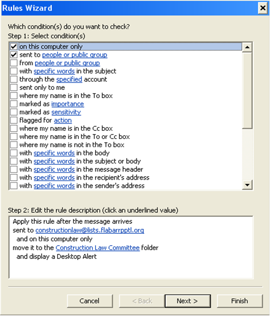The height and width of the screenshot is (316, 270).
Task: Click the 'sensitivity' link
Action: [66, 112]
